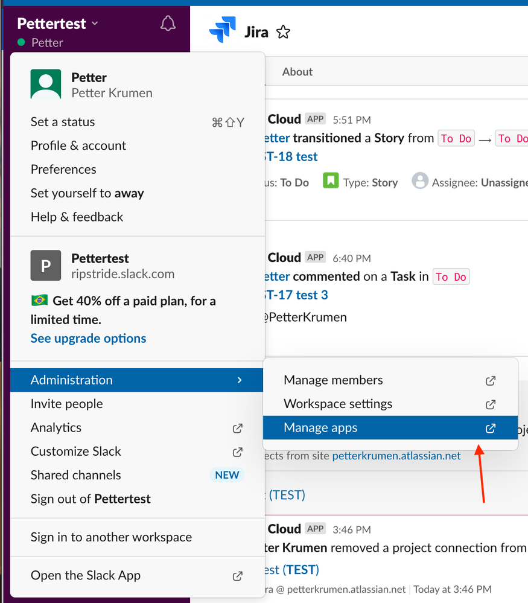528x603 pixels.
Task: Click external link icon next to Workspace settings
Action: [491, 404]
